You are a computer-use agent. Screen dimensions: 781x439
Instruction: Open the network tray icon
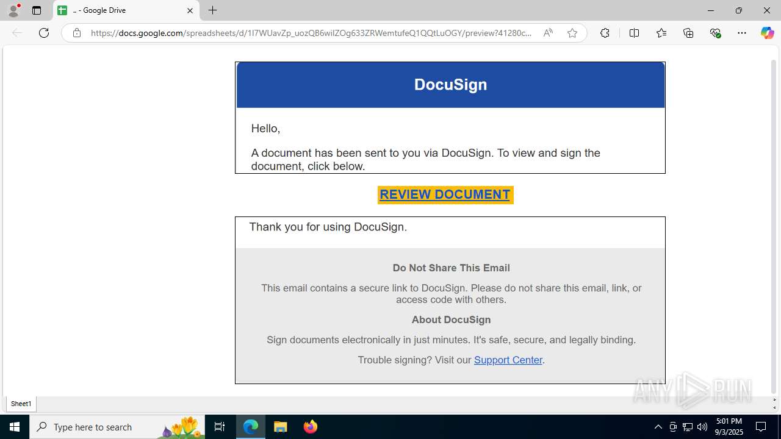pos(688,427)
